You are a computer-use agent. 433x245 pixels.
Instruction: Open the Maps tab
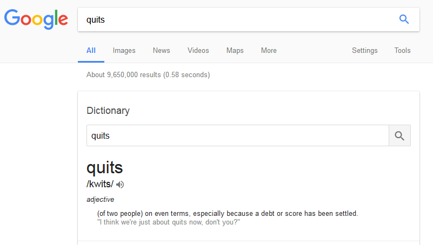pyautogui.click(x=235, y=51)
